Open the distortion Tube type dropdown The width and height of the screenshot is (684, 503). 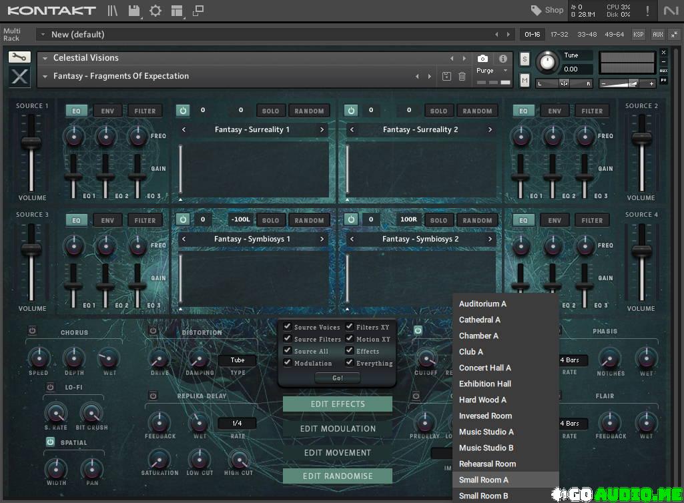point(238,360)
